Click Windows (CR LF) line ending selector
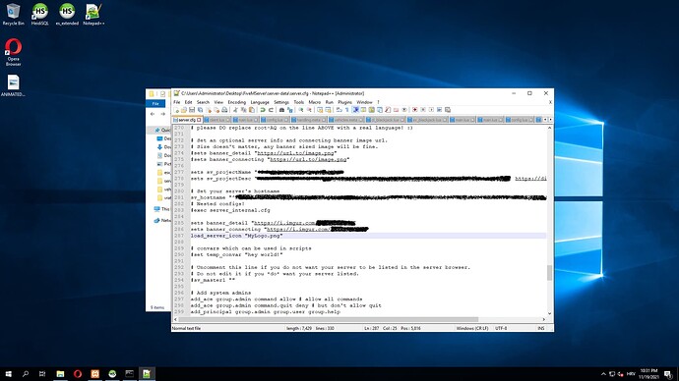Screen dimensions: 679x381 point(472,328)
